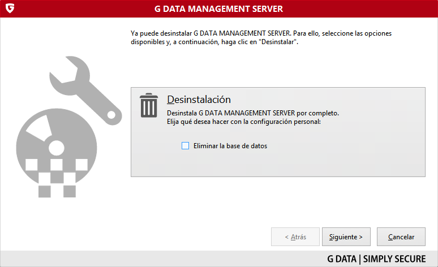Click the "Eliminar la base de datos" label
This screenshot has height=267, width=438.
point(230,146)
